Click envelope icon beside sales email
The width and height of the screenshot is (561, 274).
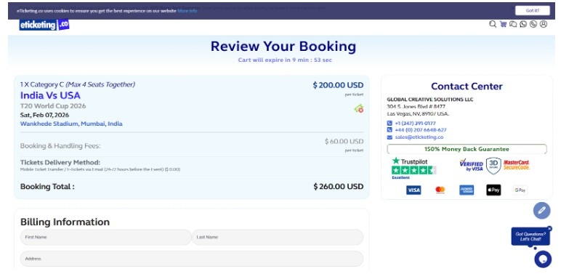click(x=390, y=137)
